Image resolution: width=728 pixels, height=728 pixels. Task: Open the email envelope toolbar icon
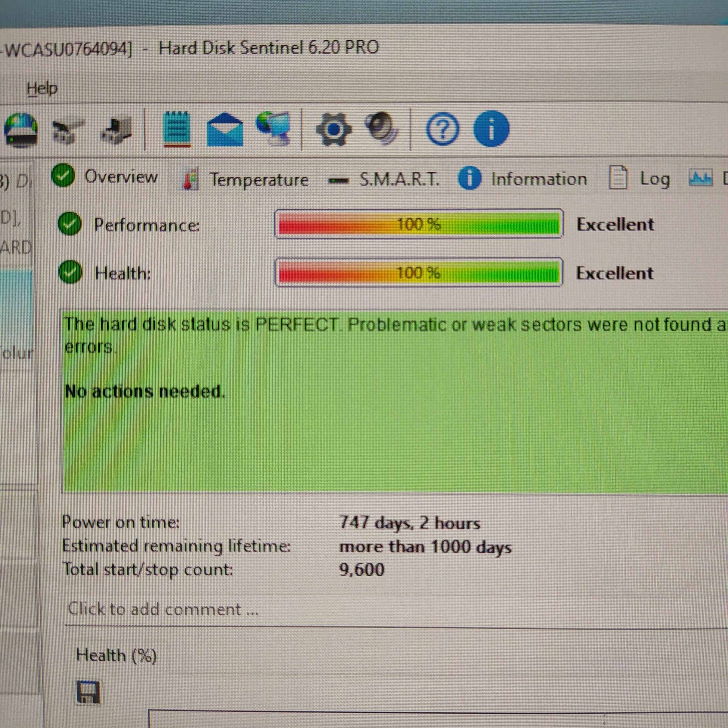coord(225,130)
